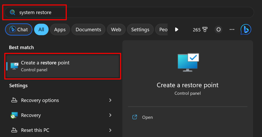Click the Settings section heading in results
Screen dimensions: 262x137
[x=18, y=86]
